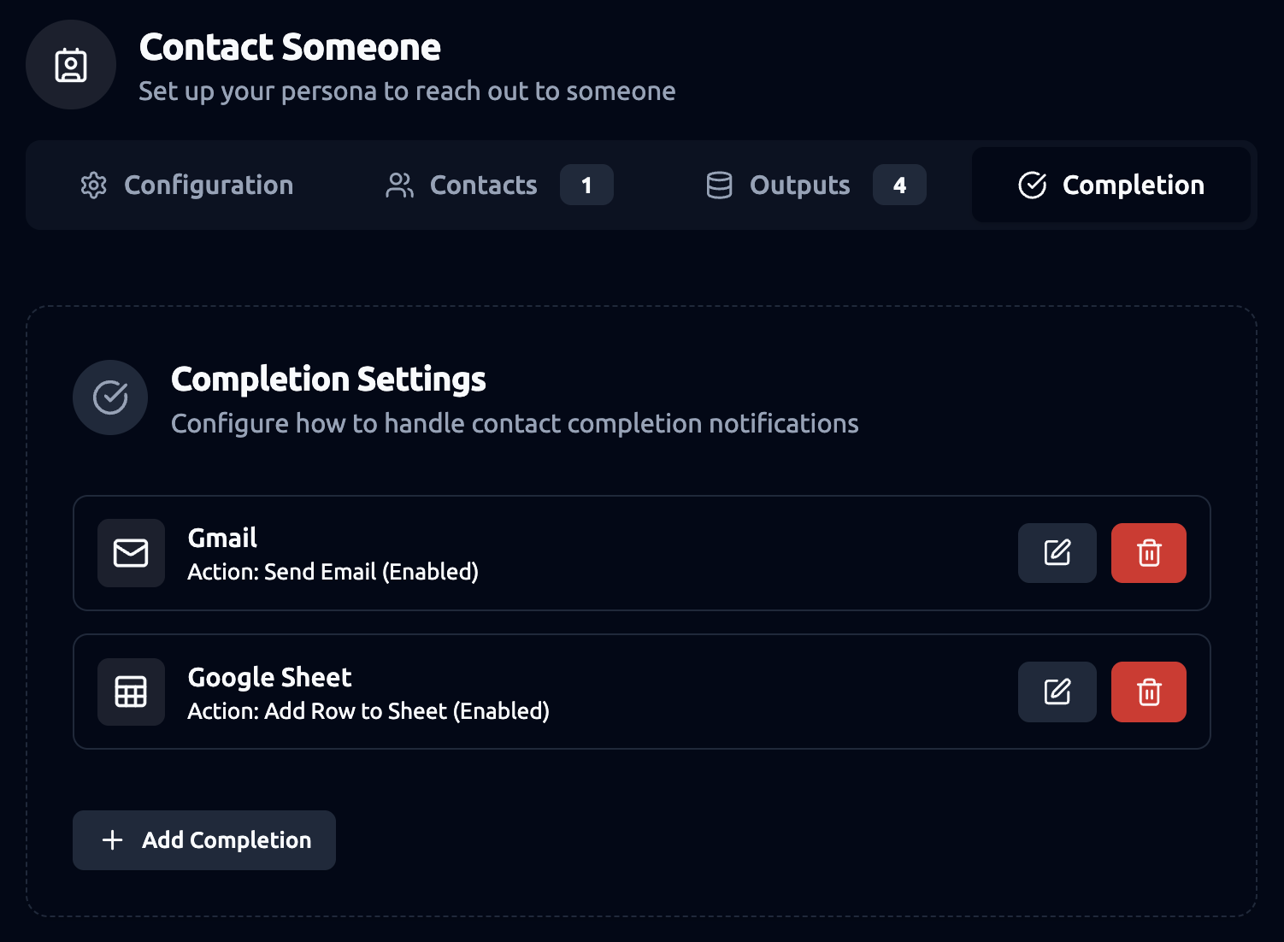1284x942 pixels.
Task: Click the Contact Someone persona badge icon
Action: click(x=71, y=65)
